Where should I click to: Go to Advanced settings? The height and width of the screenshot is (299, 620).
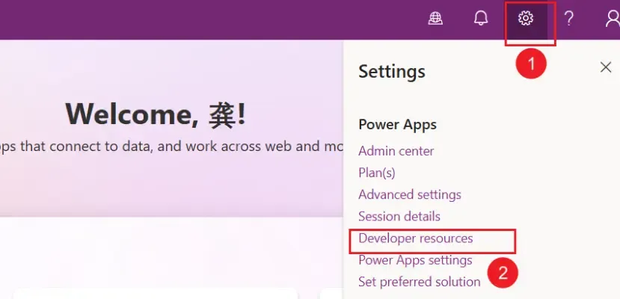(x=409, y=194)
